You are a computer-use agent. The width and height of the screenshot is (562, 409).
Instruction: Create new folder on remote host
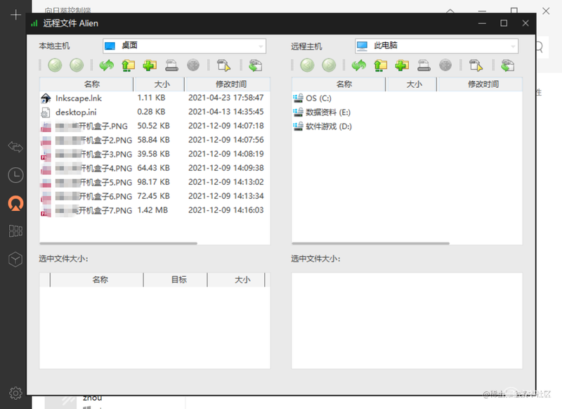[402, 65]
